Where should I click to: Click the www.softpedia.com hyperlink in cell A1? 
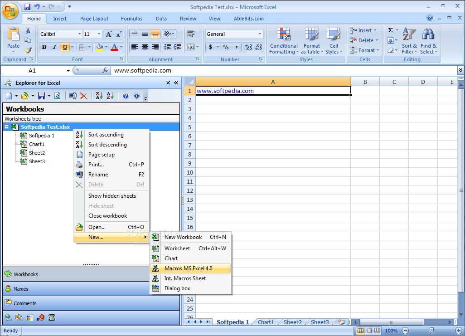click(225, 91)
